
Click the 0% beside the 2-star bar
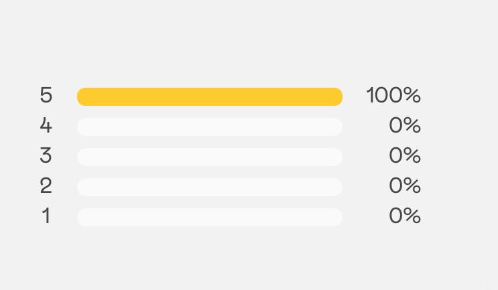(x=405, y=186)
